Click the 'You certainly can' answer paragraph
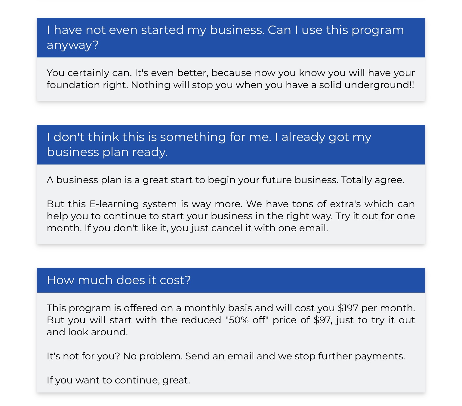The height and width of the screenshot is (406, 462). coord(231,79)
